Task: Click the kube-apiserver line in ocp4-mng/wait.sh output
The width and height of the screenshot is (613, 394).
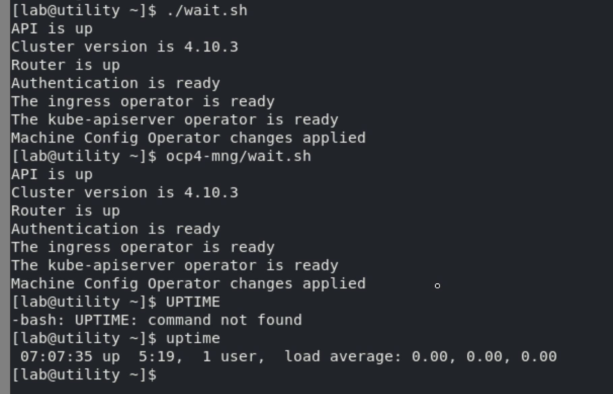Action: click(x=174, y=265)
